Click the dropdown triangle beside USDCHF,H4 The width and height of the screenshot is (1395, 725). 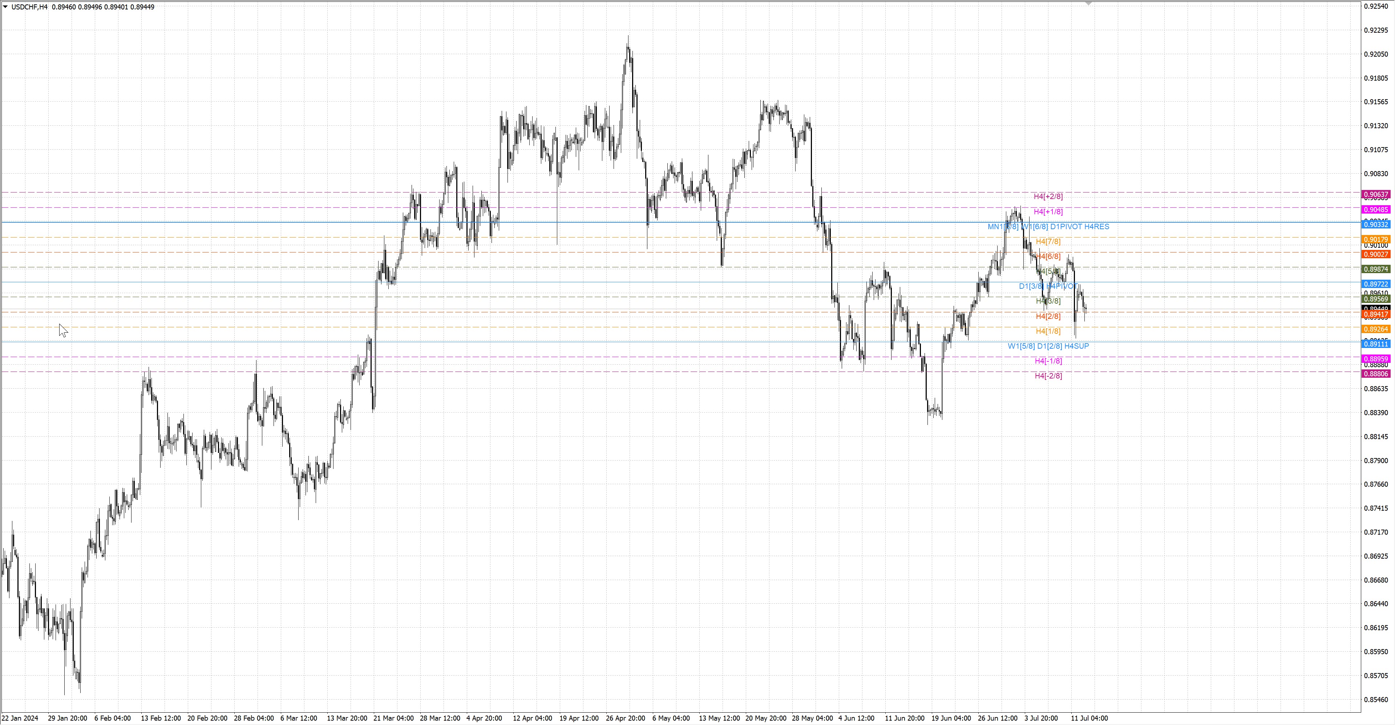[5, 7]
